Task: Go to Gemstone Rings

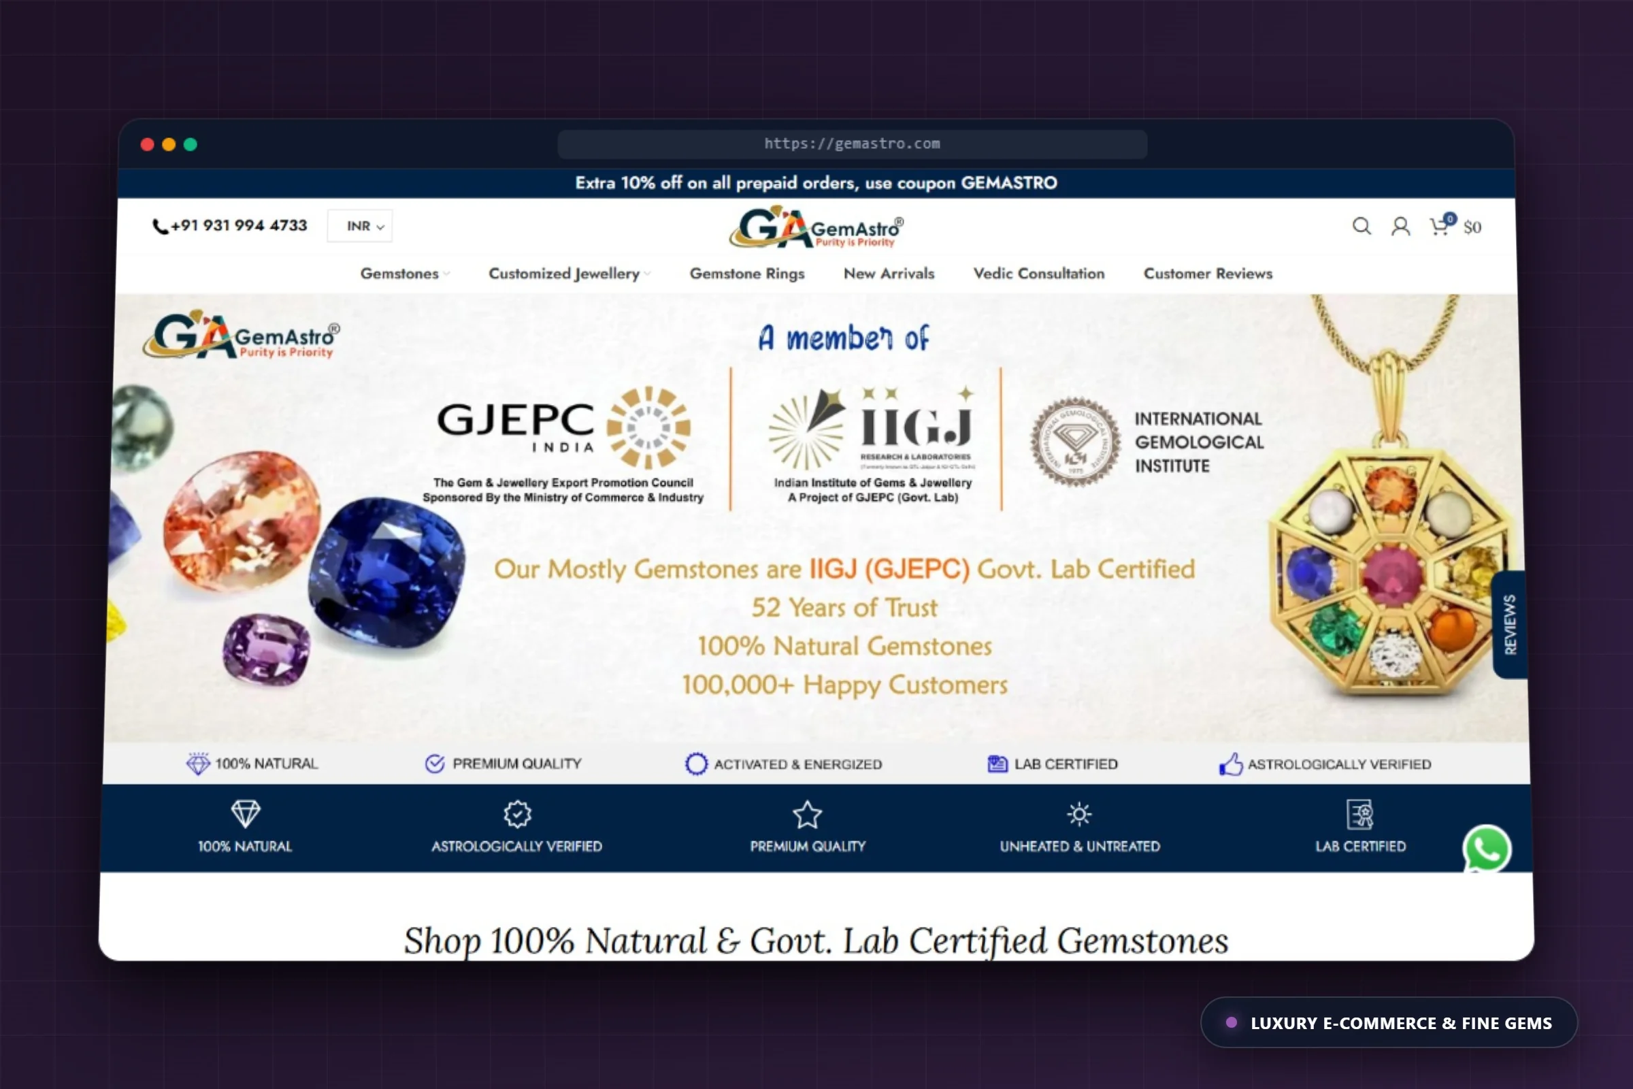Action: pyautogui.click(x=747, y=274)
